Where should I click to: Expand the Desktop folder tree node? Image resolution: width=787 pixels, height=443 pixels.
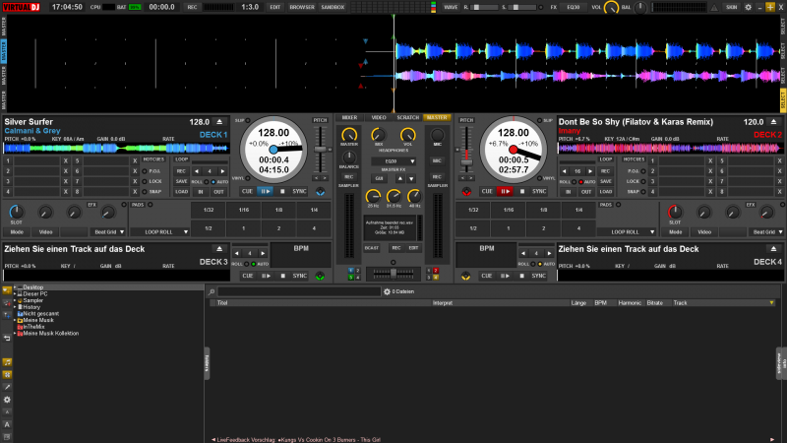coord(15,287)
